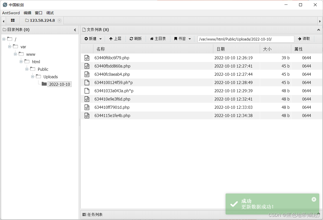Click code file icon of 634410ff7901d.php

tap(87, 107)
